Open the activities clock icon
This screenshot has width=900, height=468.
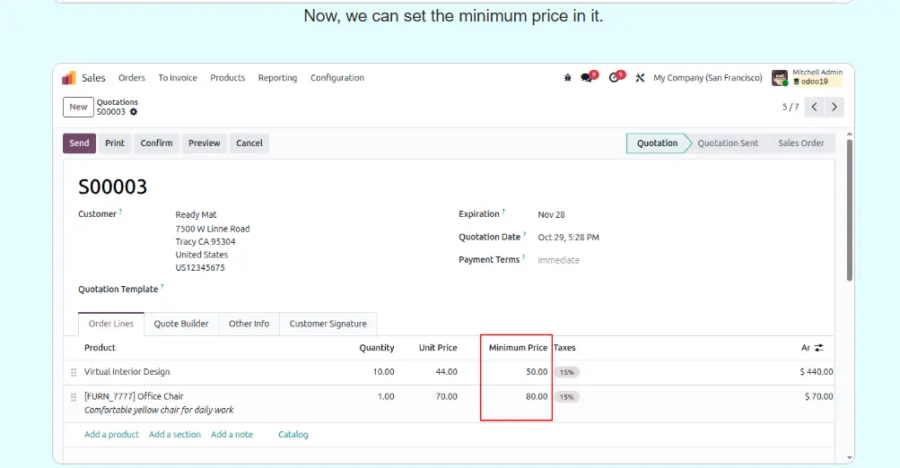point(615,78)
